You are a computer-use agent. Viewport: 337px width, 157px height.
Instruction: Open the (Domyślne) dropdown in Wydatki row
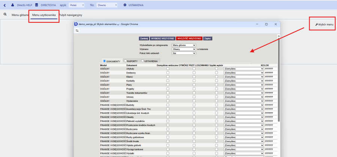[243, 153]
